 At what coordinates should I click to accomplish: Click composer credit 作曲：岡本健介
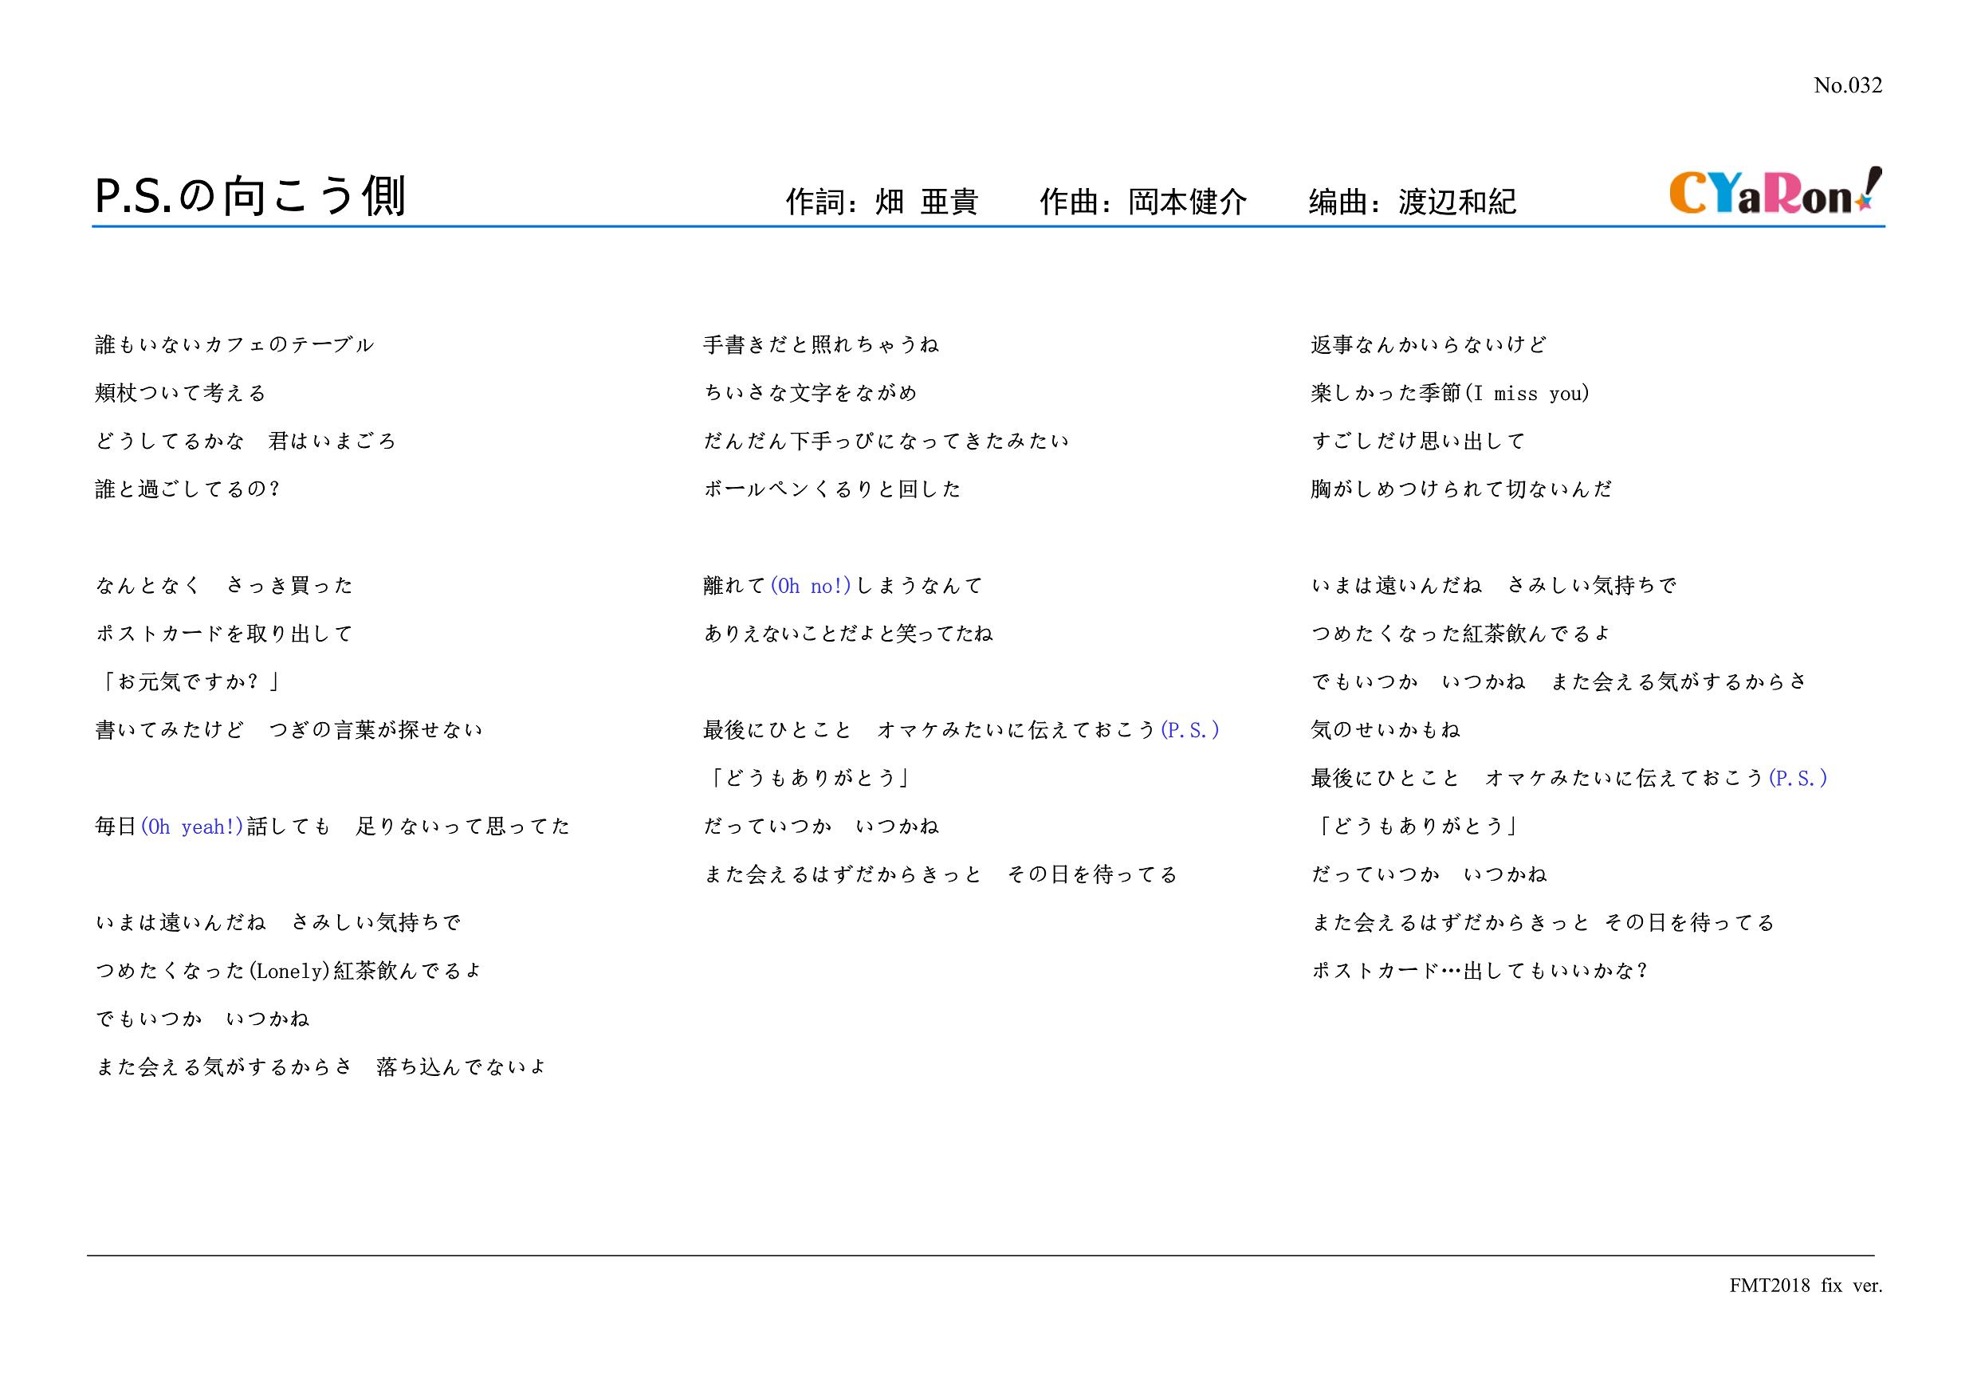click(1142, 202)
